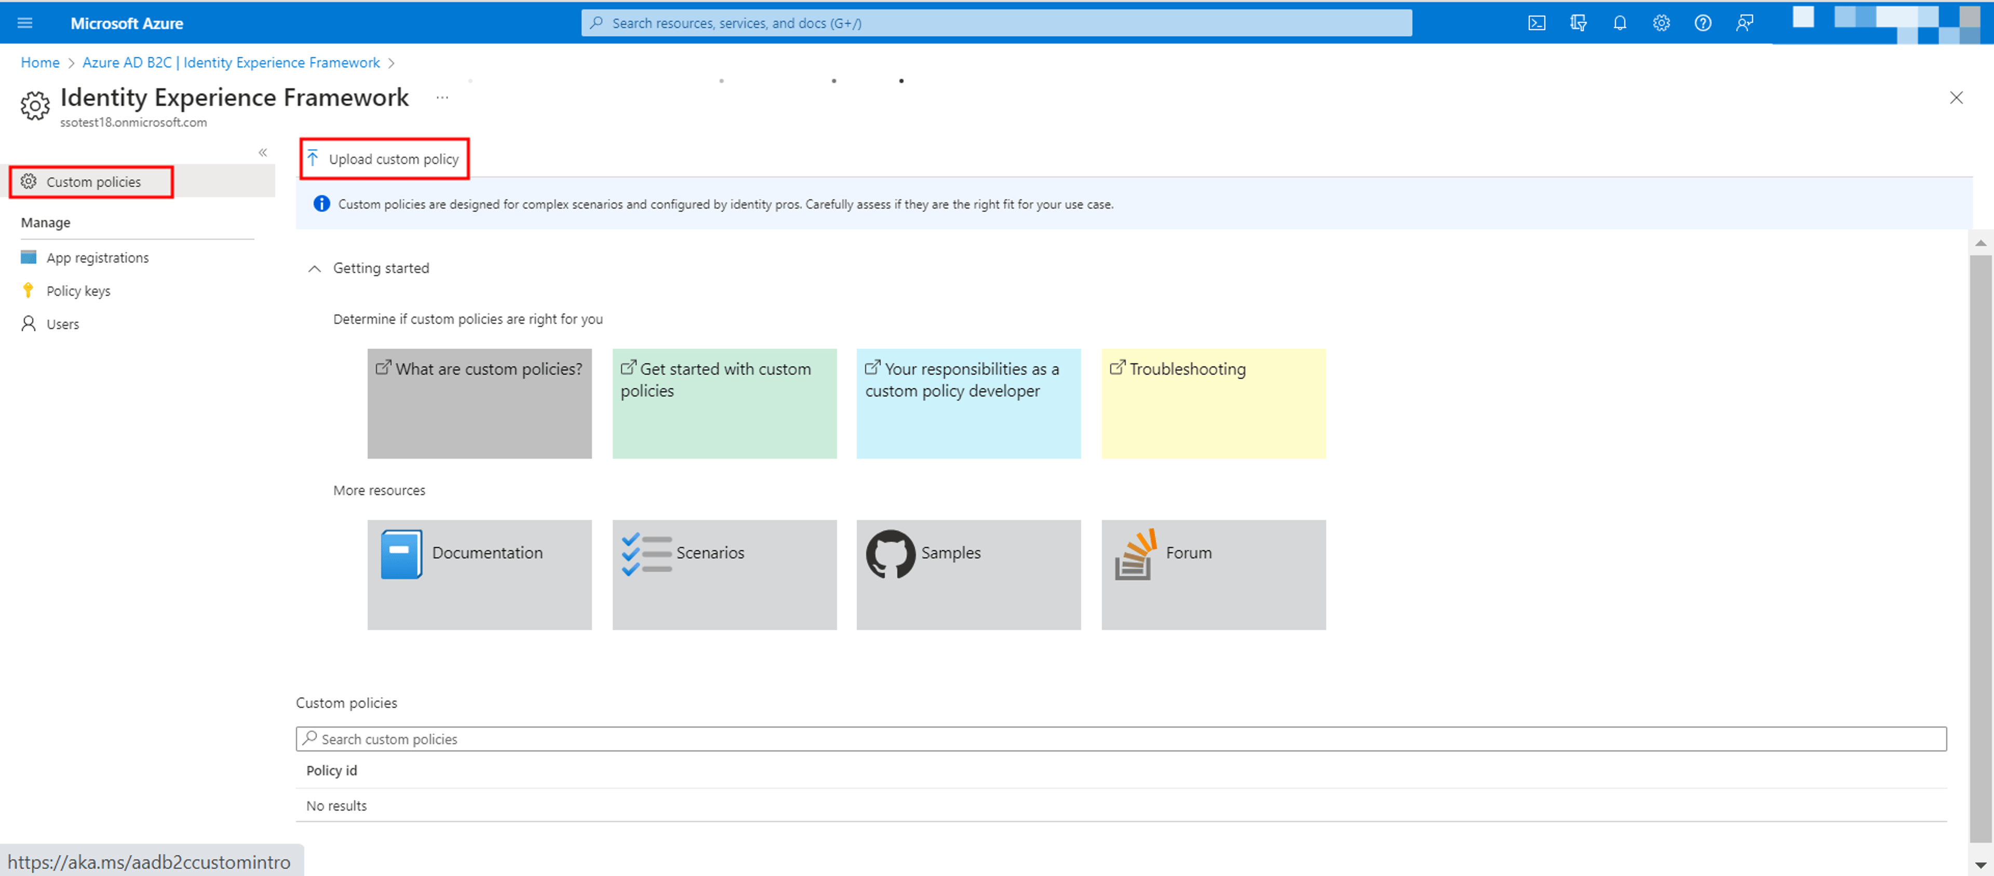Click the Users person icon
1994x876 pixels.
point(29,323)
